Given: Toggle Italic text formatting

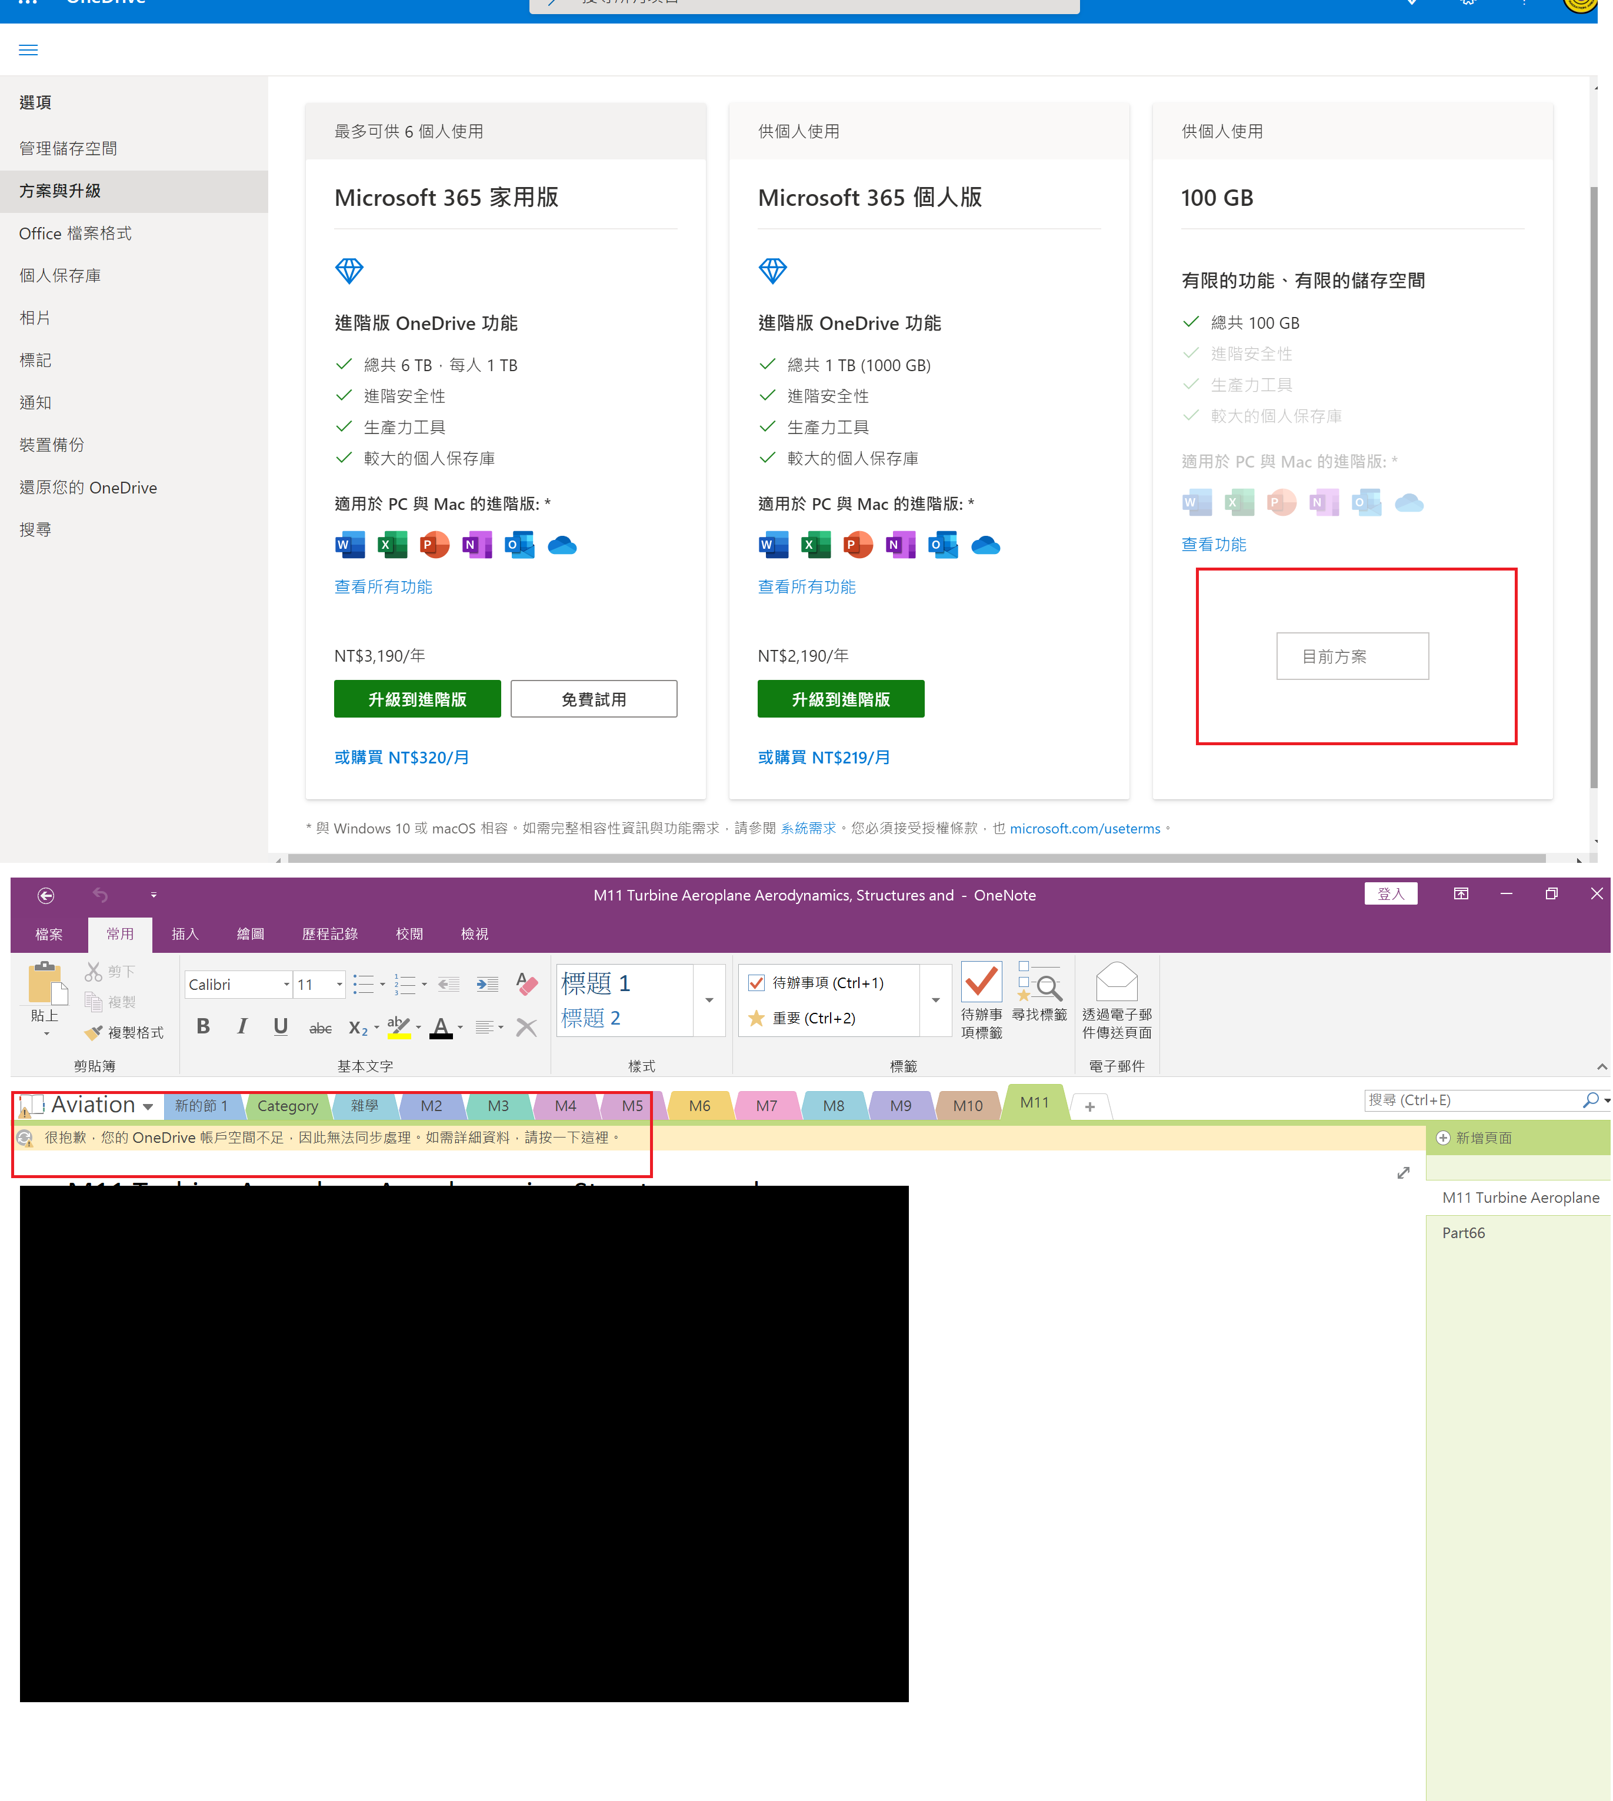Looking at the screenshot, I should click(x=242, y=1026).
